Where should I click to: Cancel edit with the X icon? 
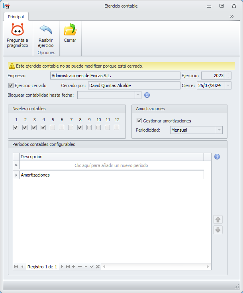coord(98,266)
